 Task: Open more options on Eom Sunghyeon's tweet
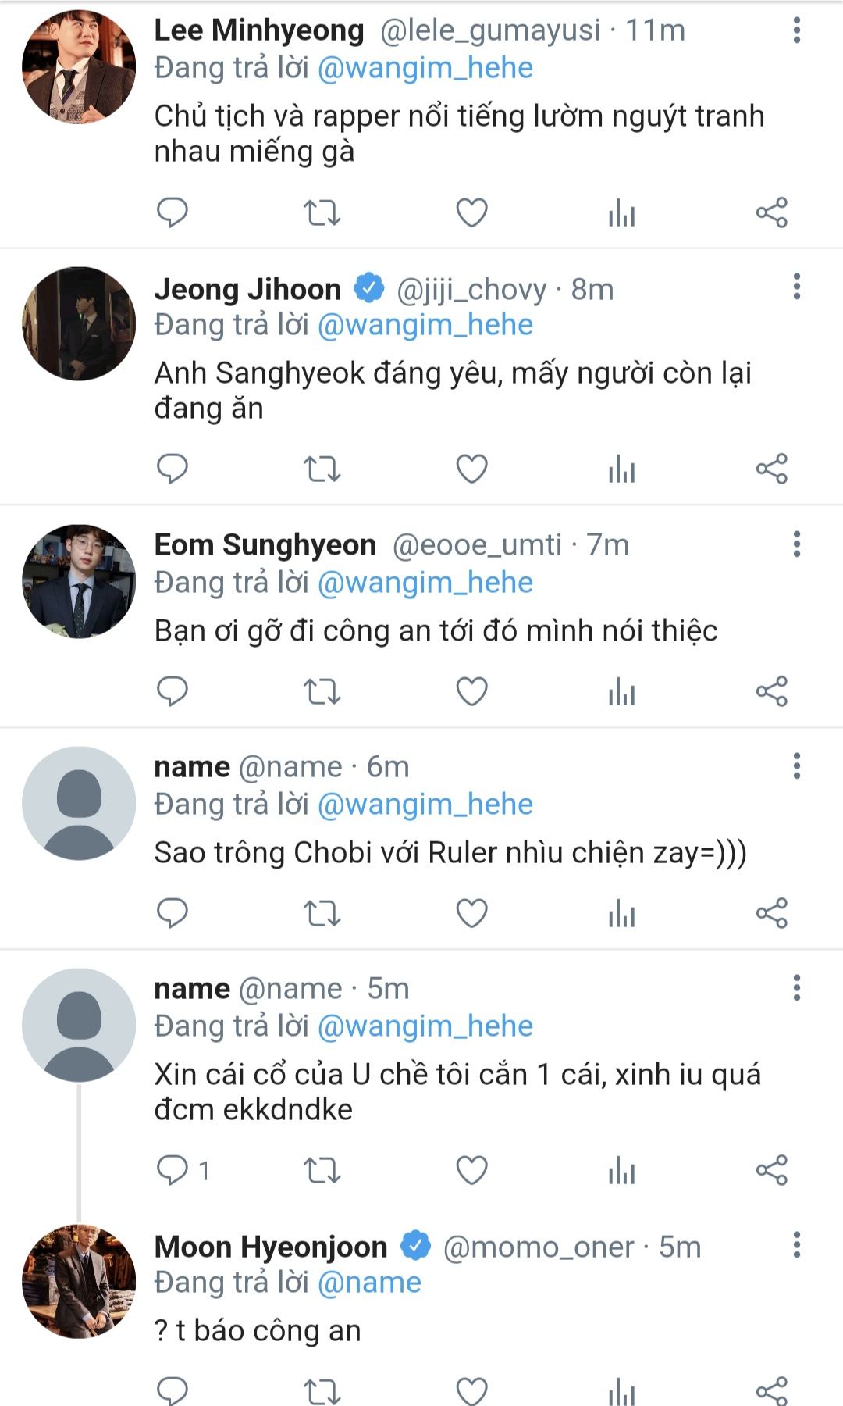click(796, 544)
